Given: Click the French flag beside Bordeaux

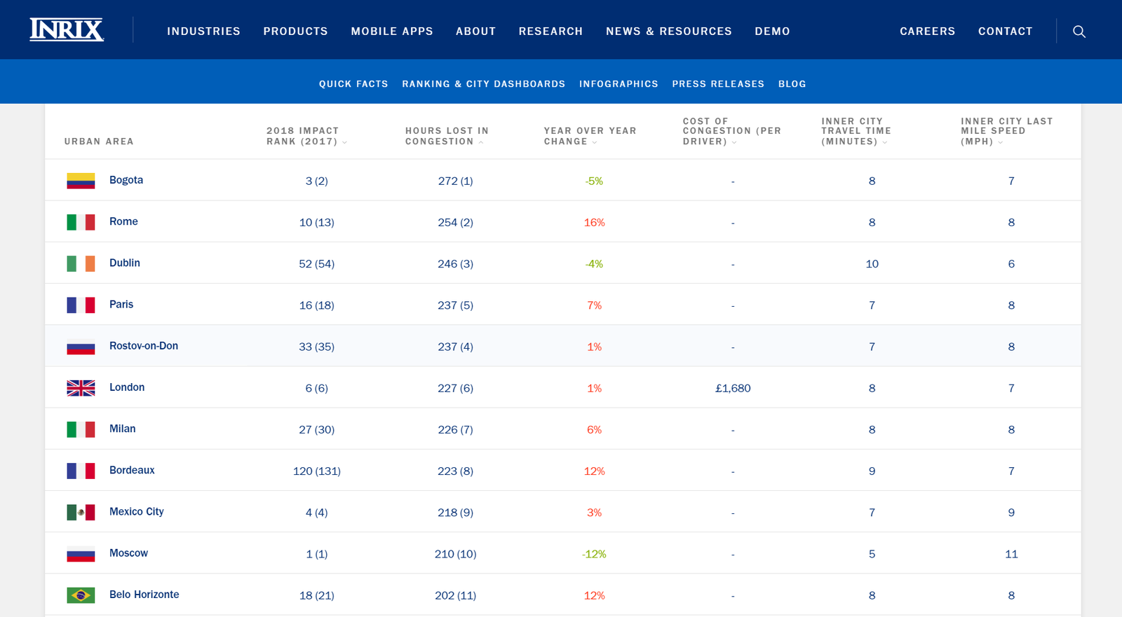Looking at the screenshot, I should (81, 471).
